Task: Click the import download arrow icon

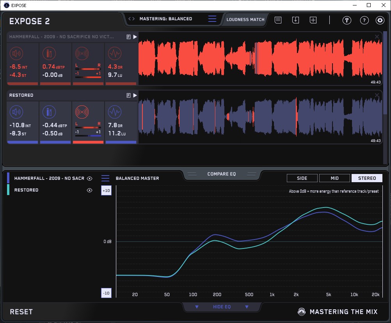Action: [x=295, y=20]
